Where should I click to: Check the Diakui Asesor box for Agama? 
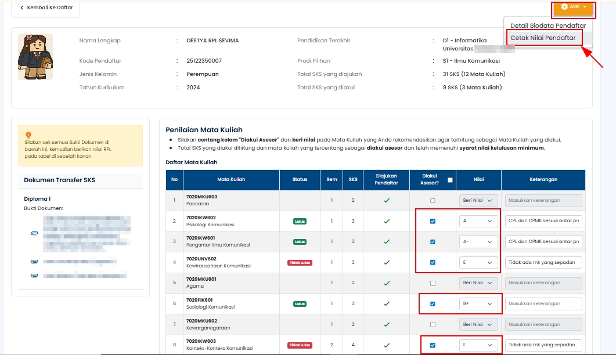pyautogui.click(x=433, y=283)
